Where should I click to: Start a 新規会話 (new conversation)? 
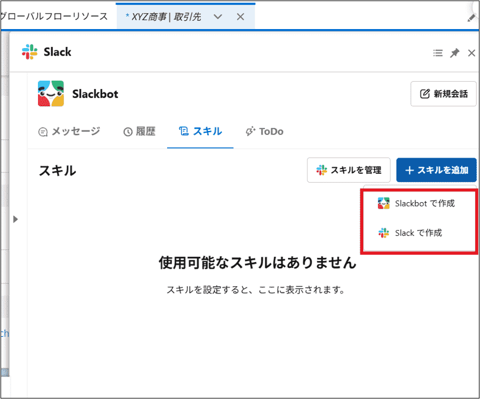coord(443,94)
